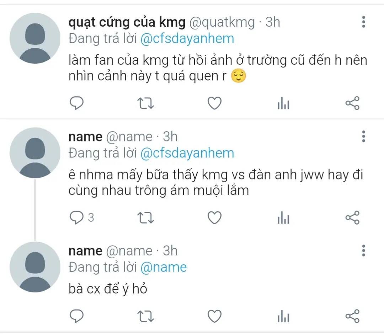The height and width of the screenshot is (334, 384).
Task: Open @cfsdayanhem link in the first tweet
Action: (187, 38)
